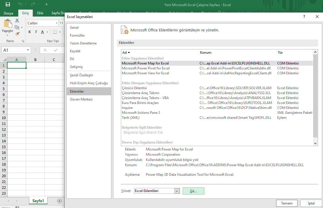323x208 pixels.
Task: Click the Cut scissors icon
Action: tap(17, 20)
